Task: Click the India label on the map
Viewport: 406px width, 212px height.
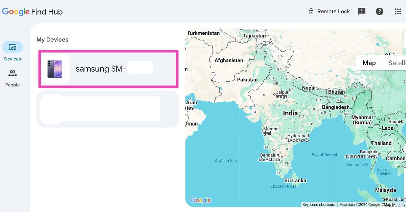Action: click(x=290, y=113)
